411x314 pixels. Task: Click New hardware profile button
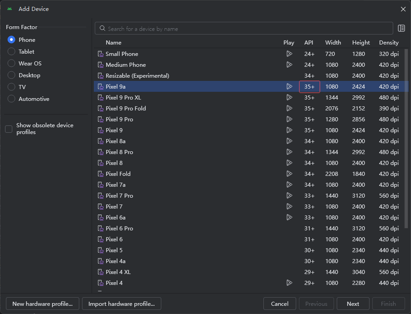(42, 304)
